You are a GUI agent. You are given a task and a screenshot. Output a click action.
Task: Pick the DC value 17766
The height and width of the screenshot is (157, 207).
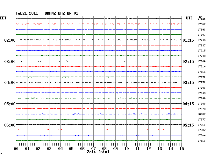point(202,61)
